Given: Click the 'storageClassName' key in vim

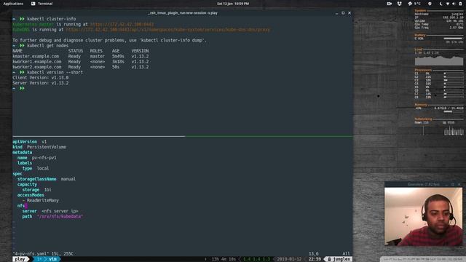Looking at the screenshot, I should (36, 179).
